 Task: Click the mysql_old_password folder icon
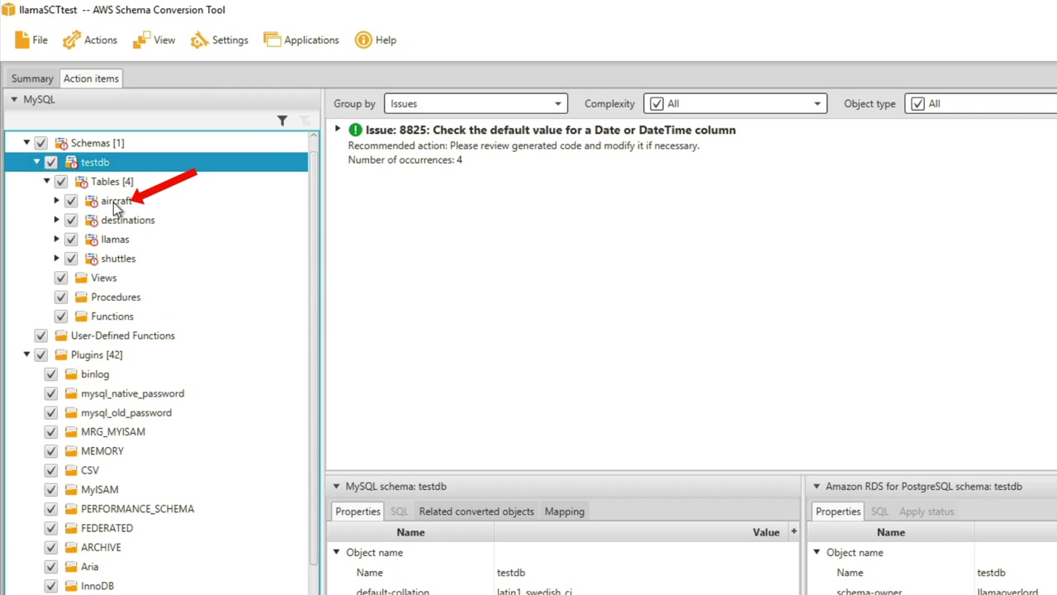(x=71, y=413)
